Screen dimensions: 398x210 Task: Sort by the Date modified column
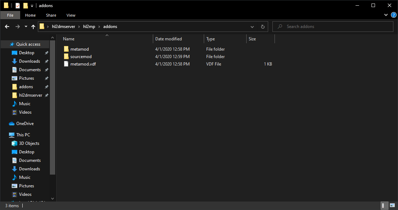tap(168, 39)
